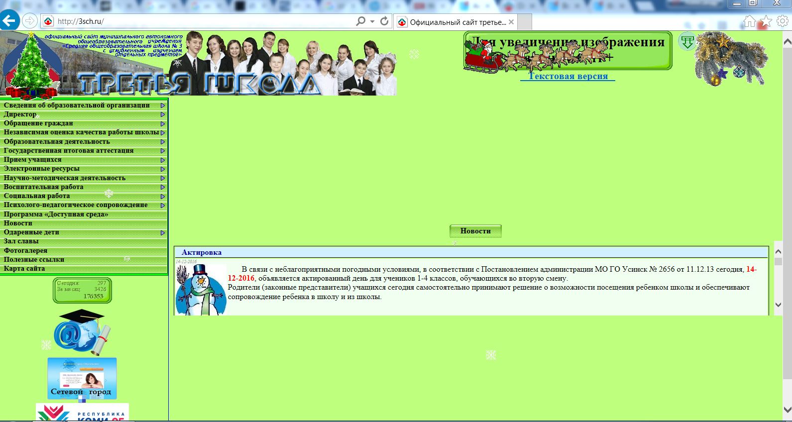
Task: Open the Фотогалерея menu item
Action: (x=26, y=250)
